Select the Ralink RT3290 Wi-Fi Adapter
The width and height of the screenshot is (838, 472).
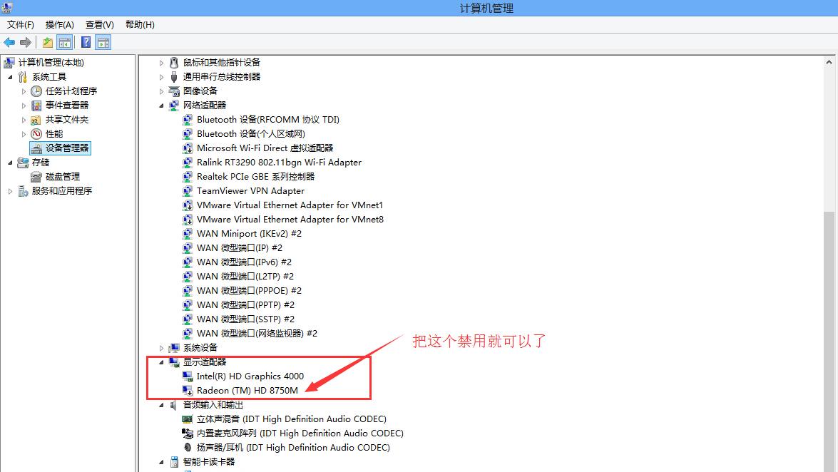tap(278, 162)
